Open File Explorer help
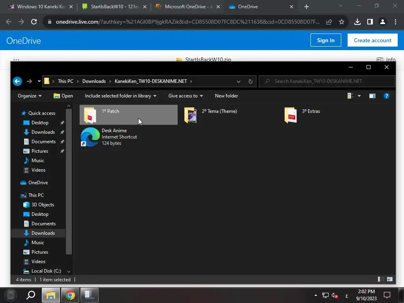The width and height of the screenshot is (404, 303). click(386, 96)
